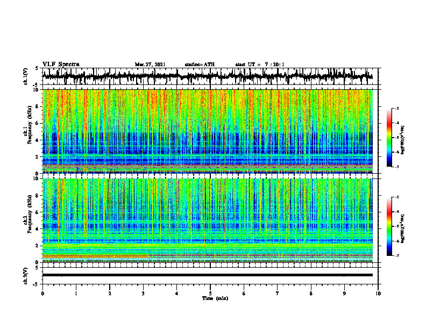Click the ch.2 frequency tick label "2"
Viewport: 426px width, 329px height.
[x=38, y=246]
